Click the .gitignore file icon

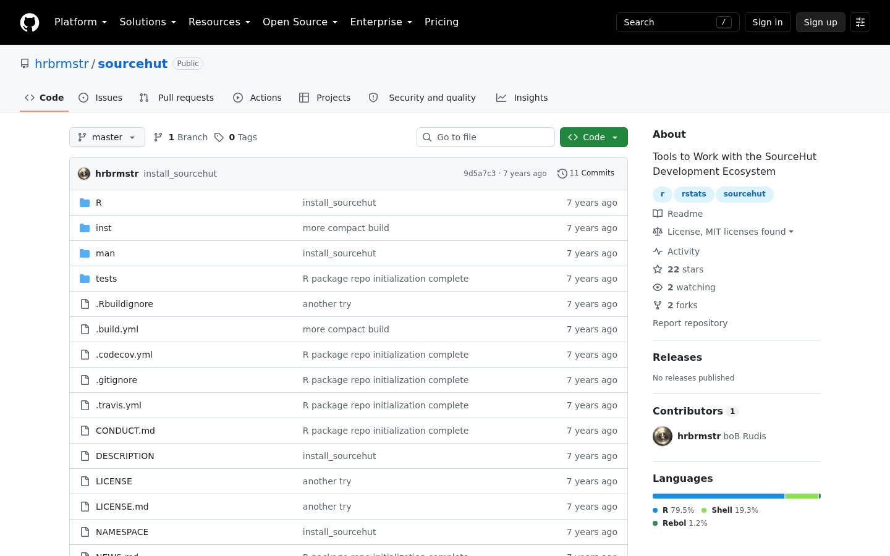click(85, 380)
